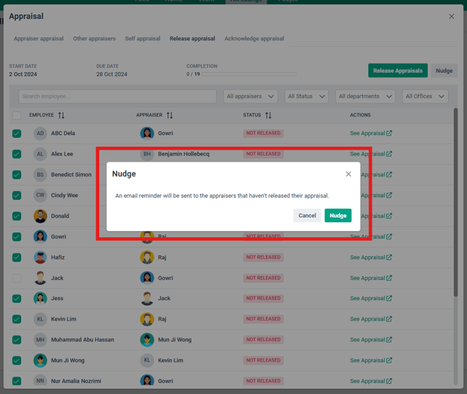Cancel the Nudge dialog
The image size is (467, 394).
pyautogui.click(x=307, y=215)
